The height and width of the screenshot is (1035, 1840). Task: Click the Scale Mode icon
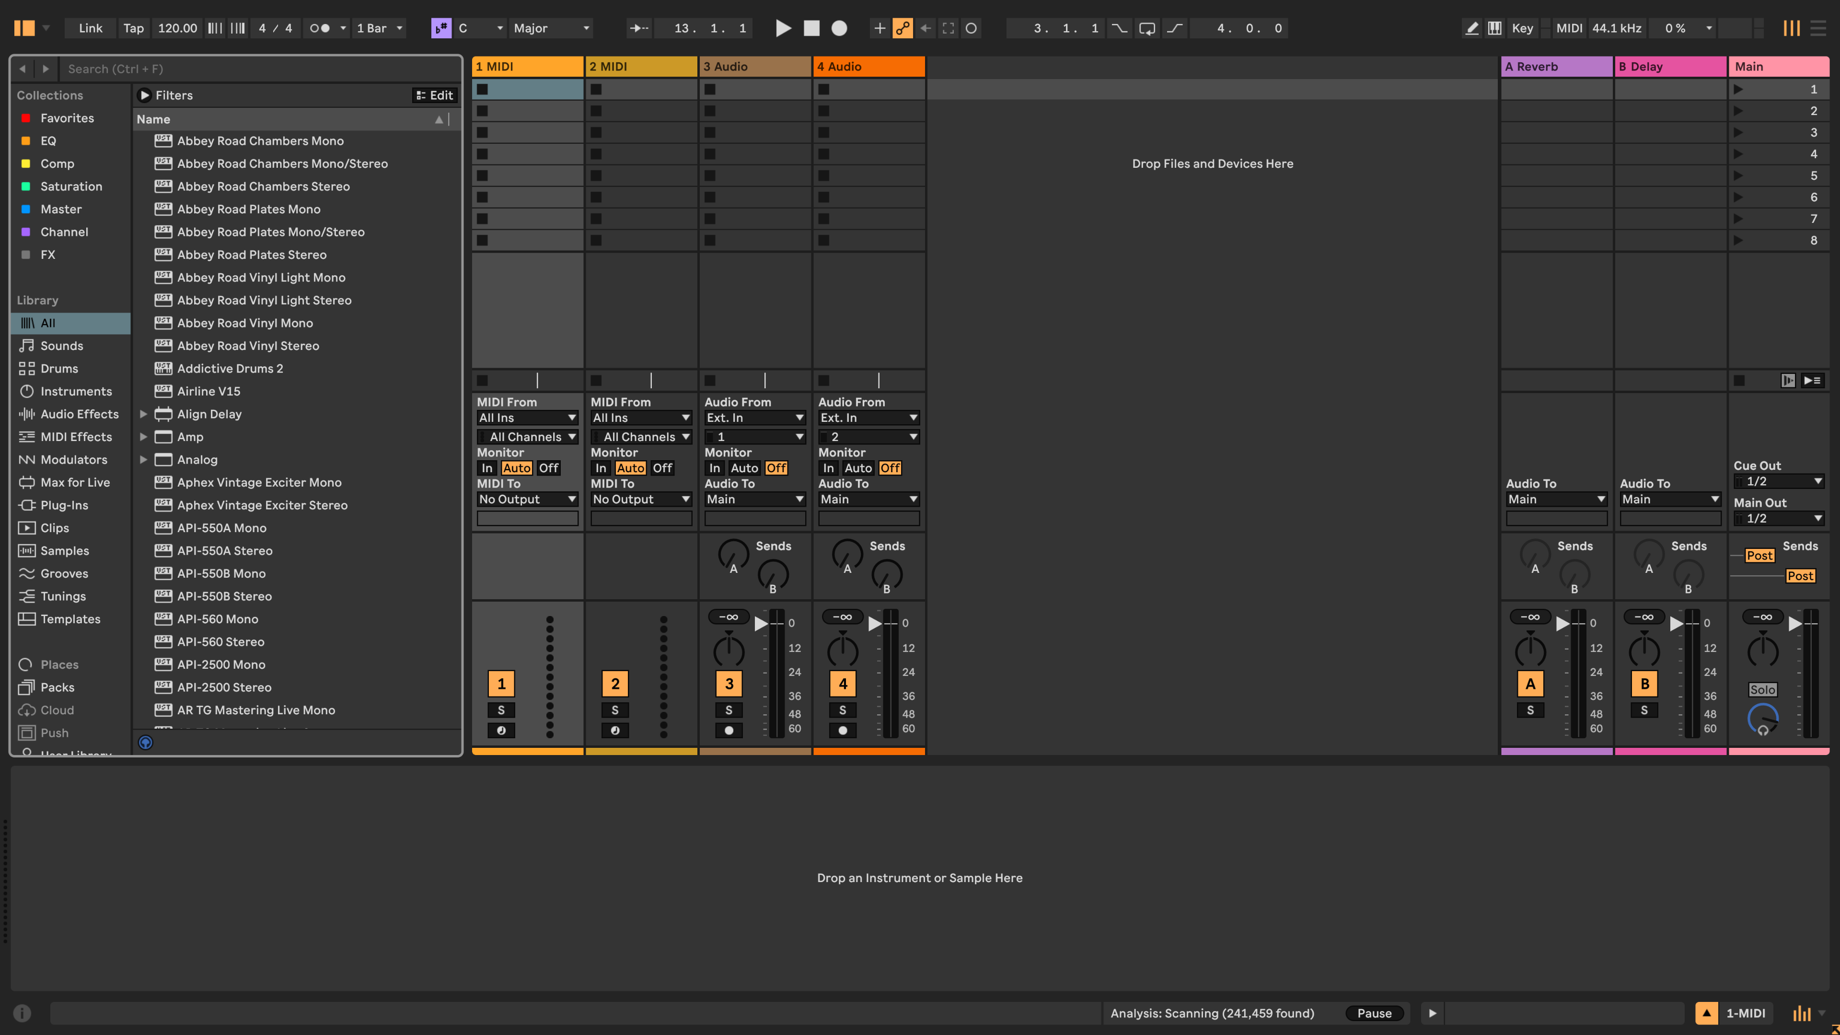pyautogui.click(x=441, y=29)
